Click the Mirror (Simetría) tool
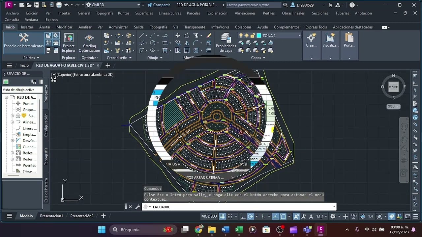422x237 pixels. pos(187,43)
